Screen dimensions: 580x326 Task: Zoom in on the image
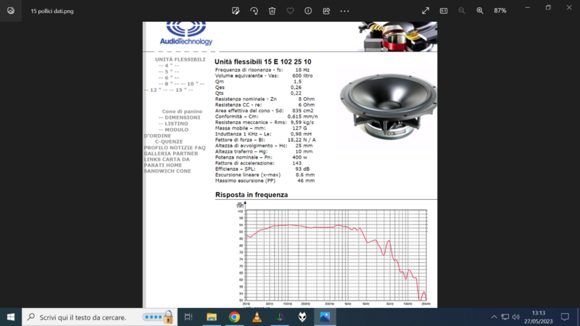click(480, 11)
